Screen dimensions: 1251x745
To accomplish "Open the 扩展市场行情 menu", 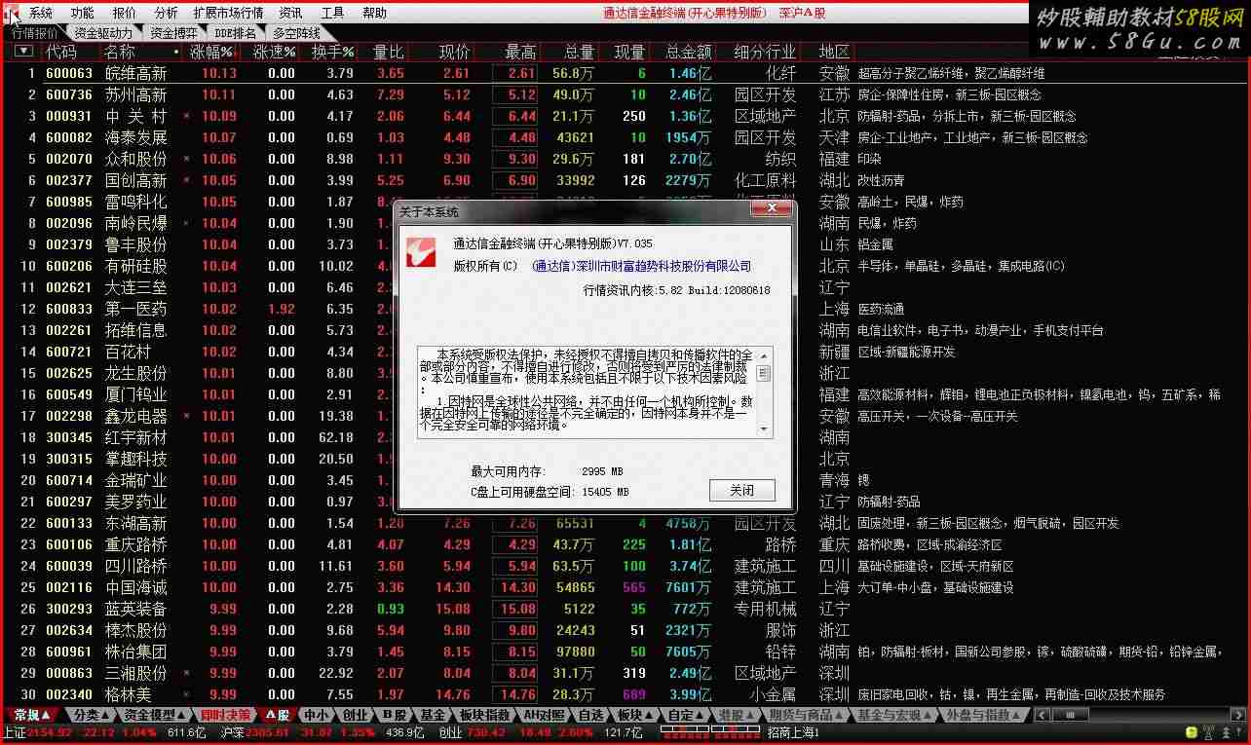I will (x=229, y=13).
